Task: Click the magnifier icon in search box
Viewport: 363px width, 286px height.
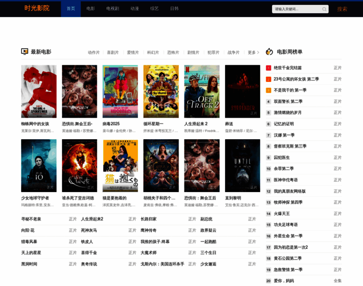Action: tap(324, 9)
